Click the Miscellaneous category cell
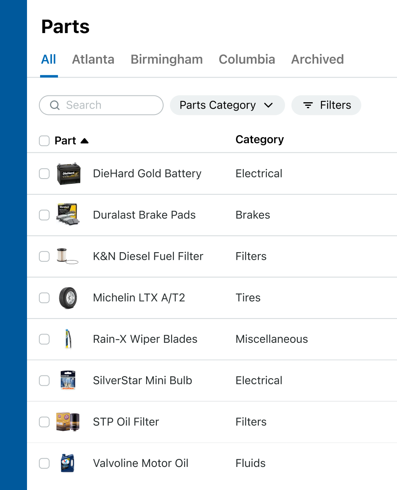Image resolution: width=397 pixels, height=490 pixels. 272,339
